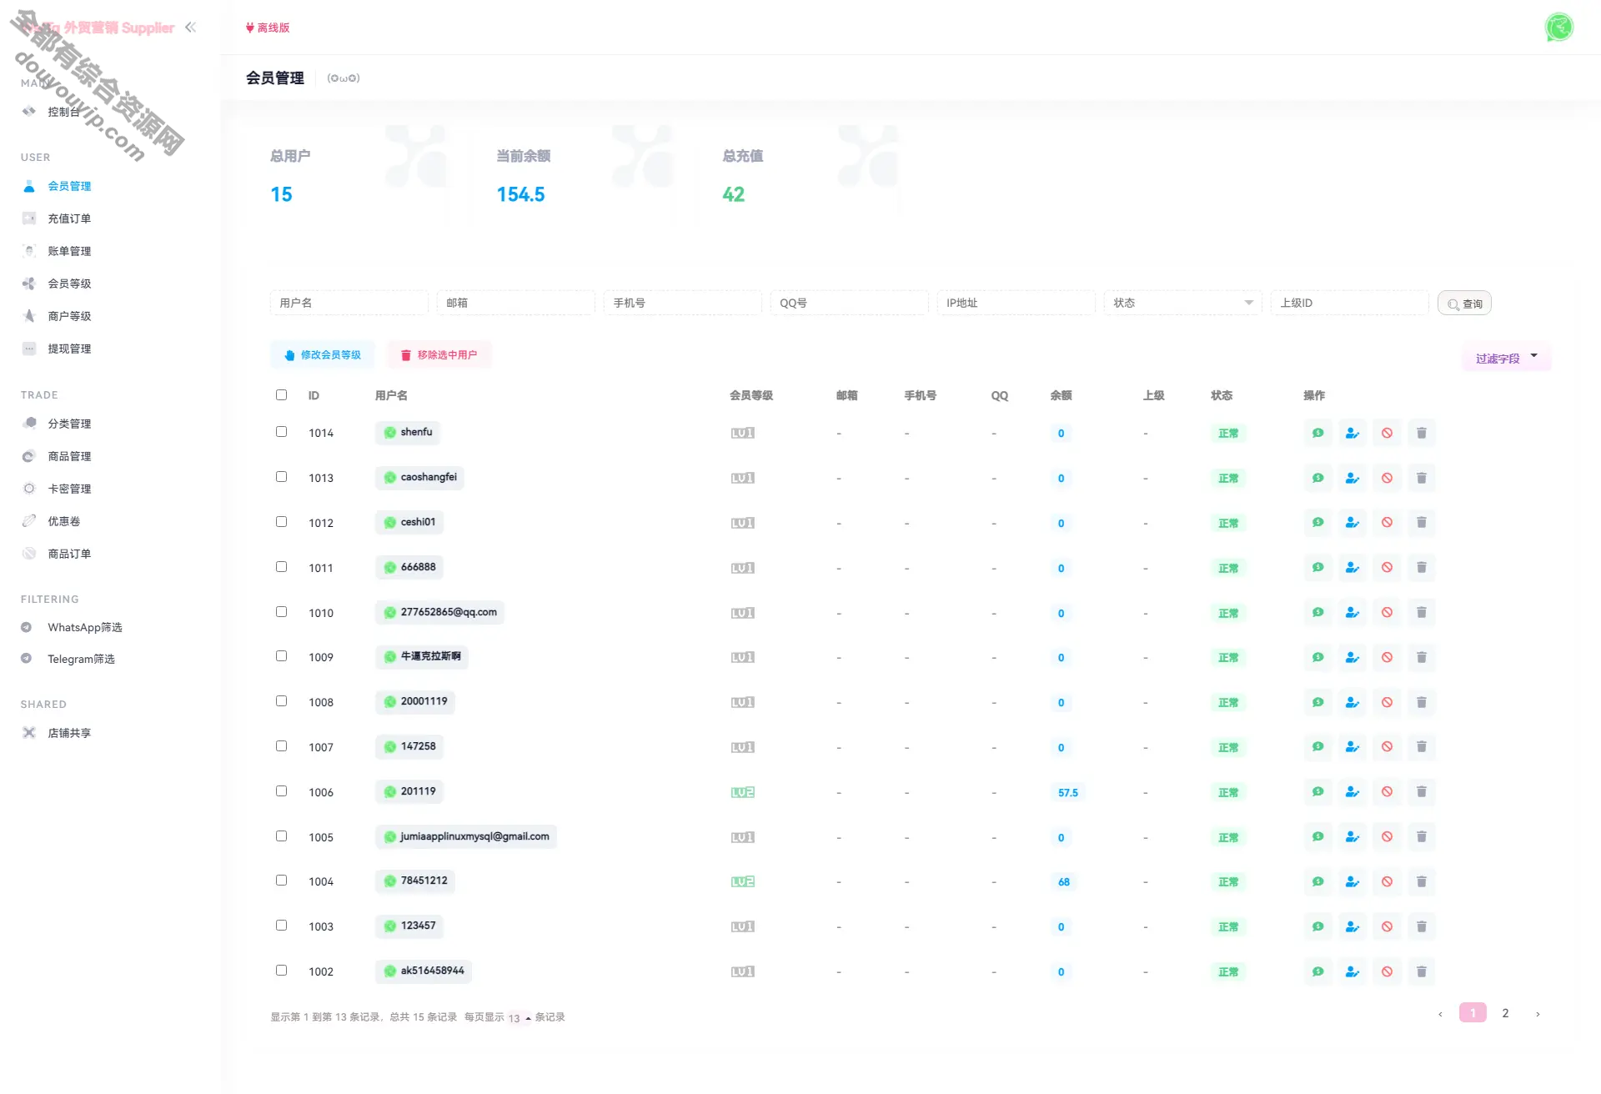This screenshot has height=1094, width=1601.
Task: Delete user 123457 with the trash icon
Action: click(x=1422, y=926)
